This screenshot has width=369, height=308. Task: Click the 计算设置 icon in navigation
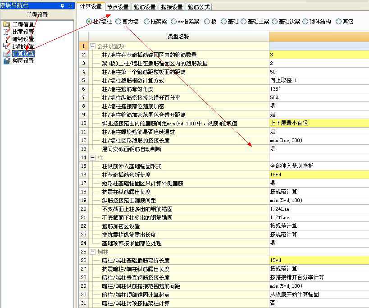coord(7,54)
